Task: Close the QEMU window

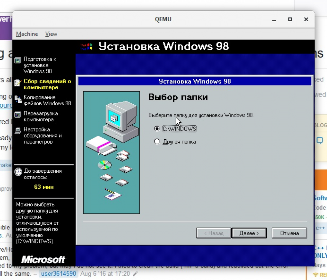Action: pos(306,19)
